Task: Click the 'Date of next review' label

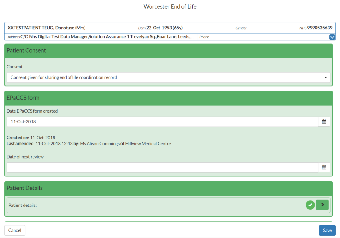Action: (x=25, y=157)
